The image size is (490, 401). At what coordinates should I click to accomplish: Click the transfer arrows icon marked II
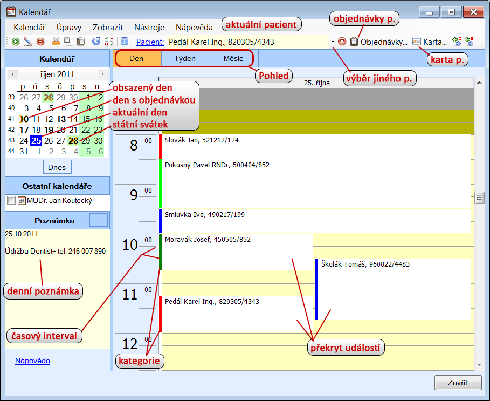click(x=469, y=42)
